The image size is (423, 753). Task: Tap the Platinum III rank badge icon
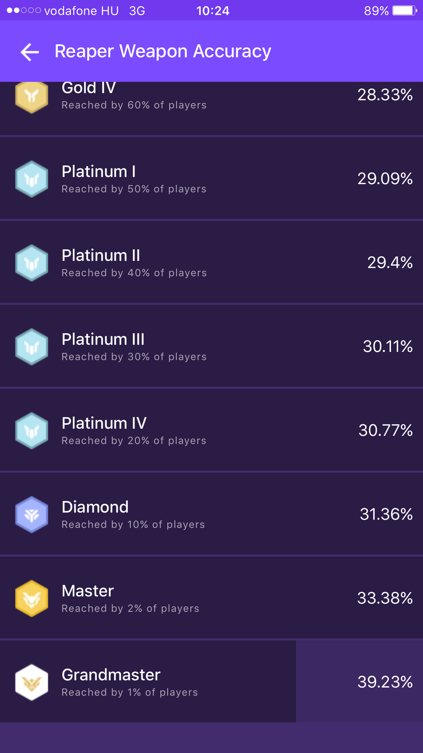(32, 347)
